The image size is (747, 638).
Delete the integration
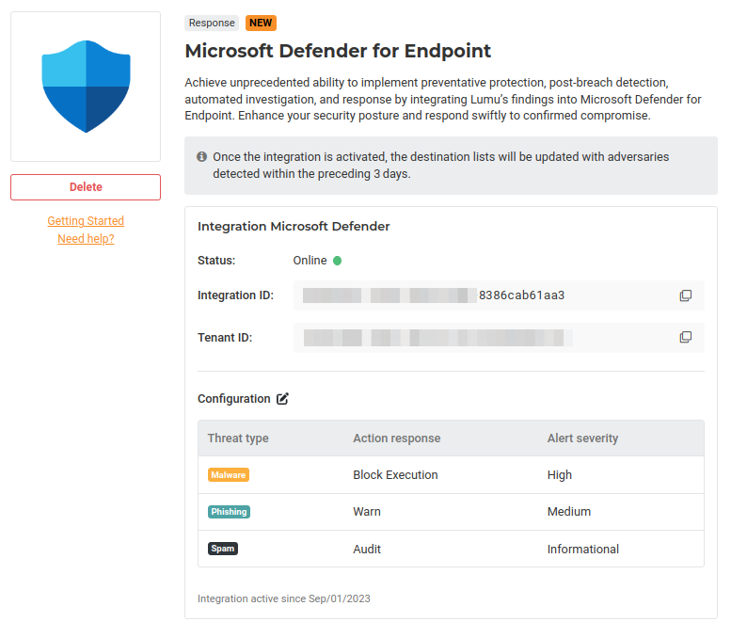pyautogui.click(x=86, y=187)
